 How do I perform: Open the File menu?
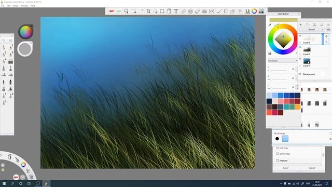(3, 6)
